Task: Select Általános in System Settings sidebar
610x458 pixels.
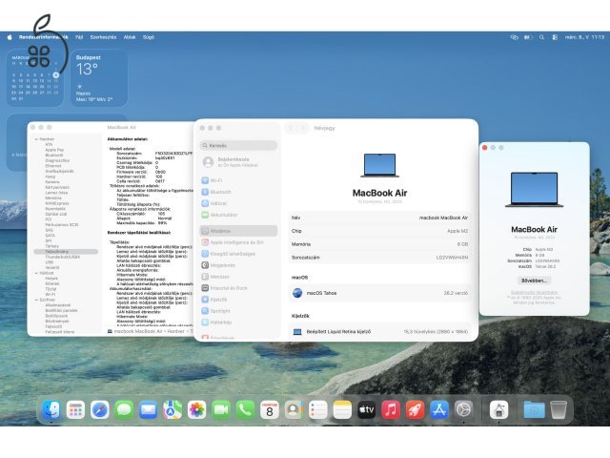Action: [238, 231]
